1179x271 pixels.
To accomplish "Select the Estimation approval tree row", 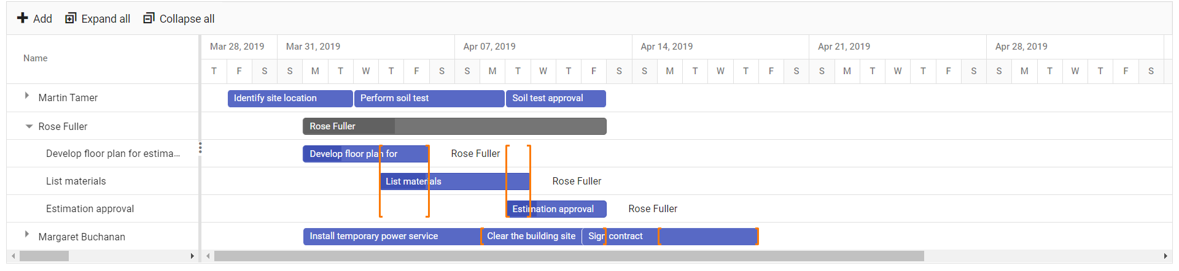I will [103, 208].
